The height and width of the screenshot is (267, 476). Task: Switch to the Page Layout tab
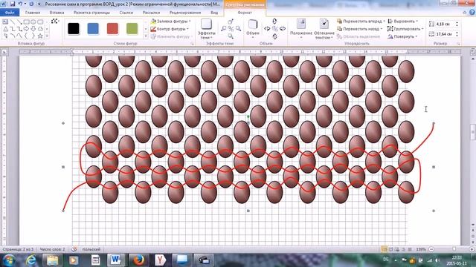coord(91,13)
